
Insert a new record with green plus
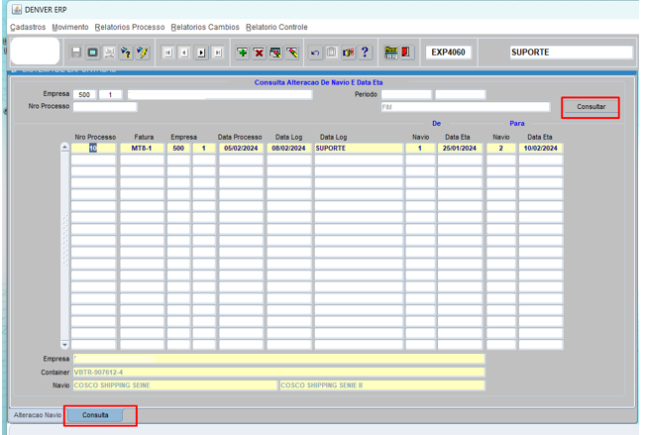(242, 53)
